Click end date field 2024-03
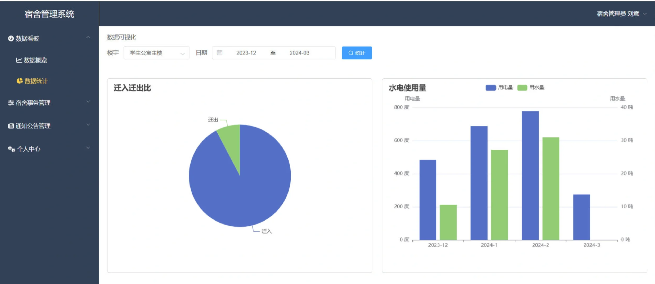Viewport: 655px width, 284px height. (x=299, y=53)
